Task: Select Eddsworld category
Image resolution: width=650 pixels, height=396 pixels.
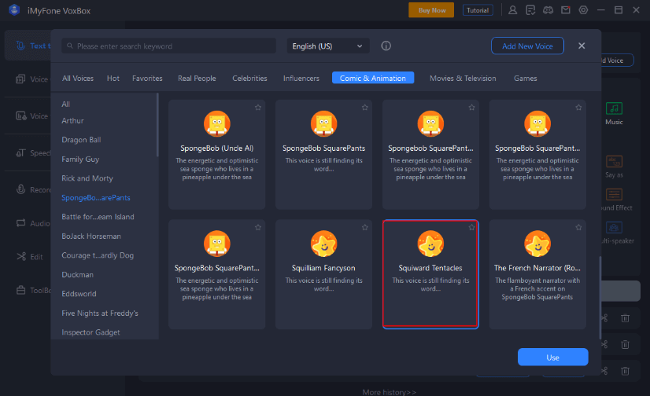Action: pos(79,294)
